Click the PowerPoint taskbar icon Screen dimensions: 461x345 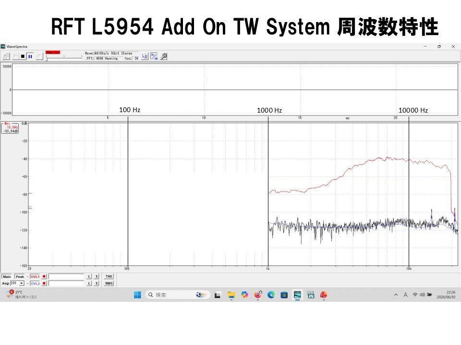tap(324, 295)
